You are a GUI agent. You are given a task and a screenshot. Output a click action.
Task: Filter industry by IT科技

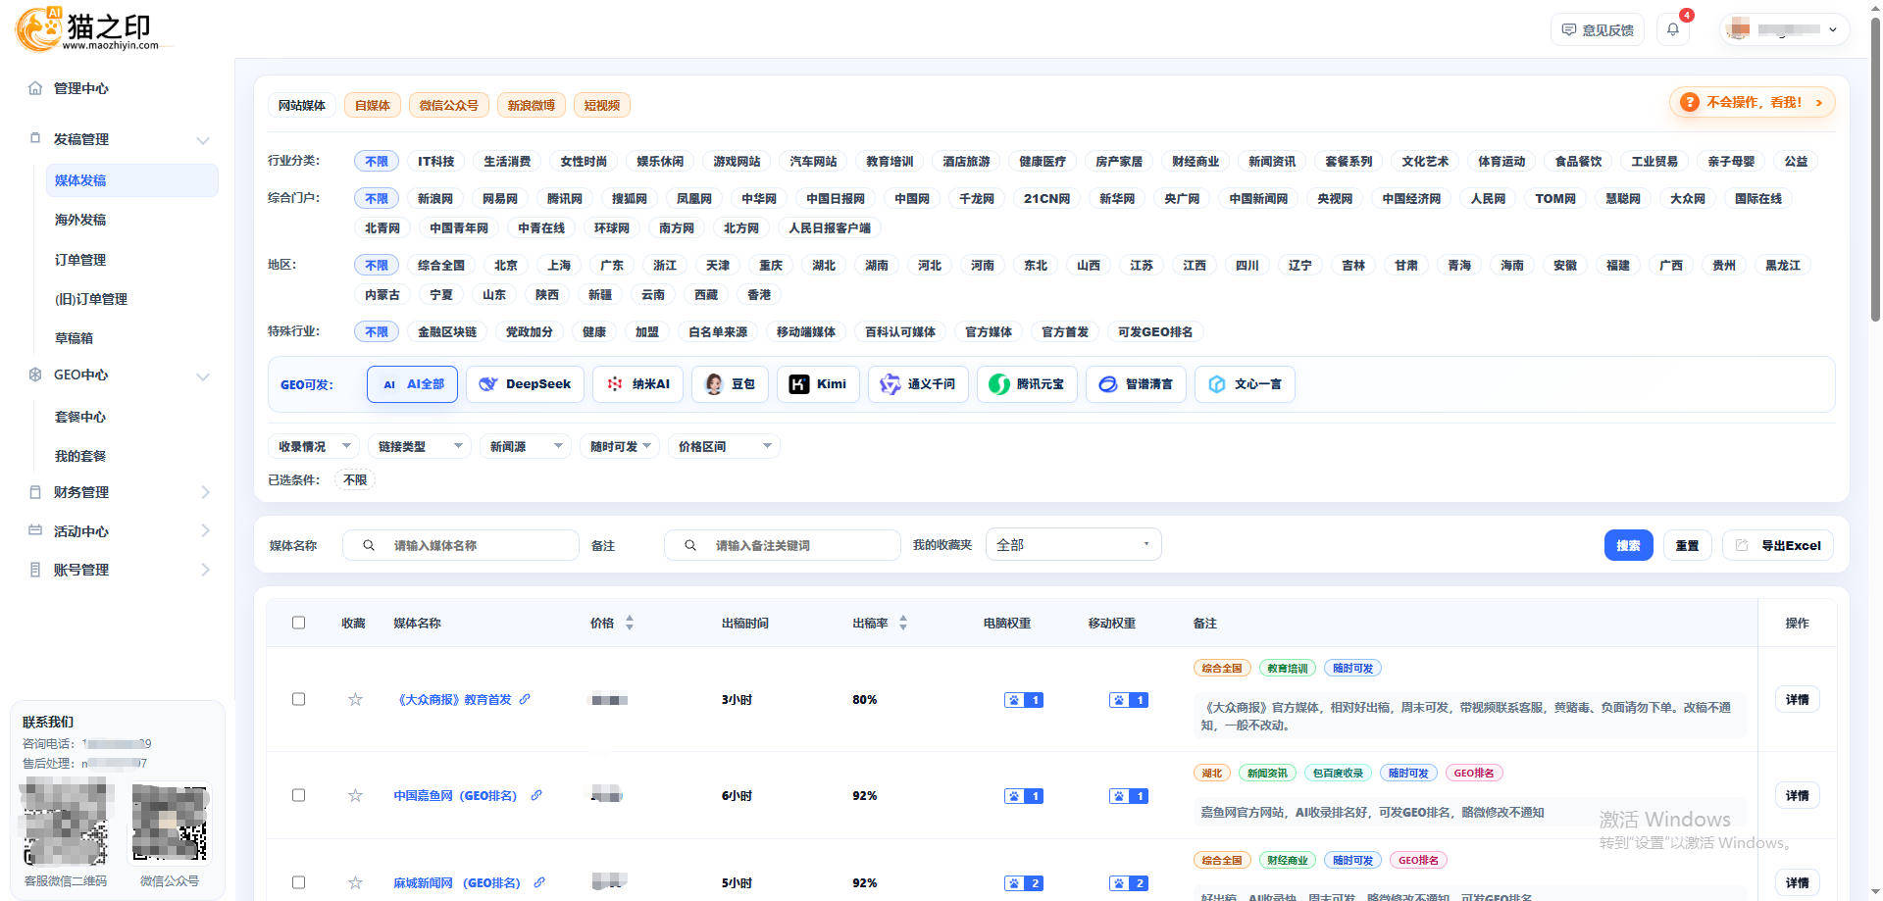click(x=436, y=162)
